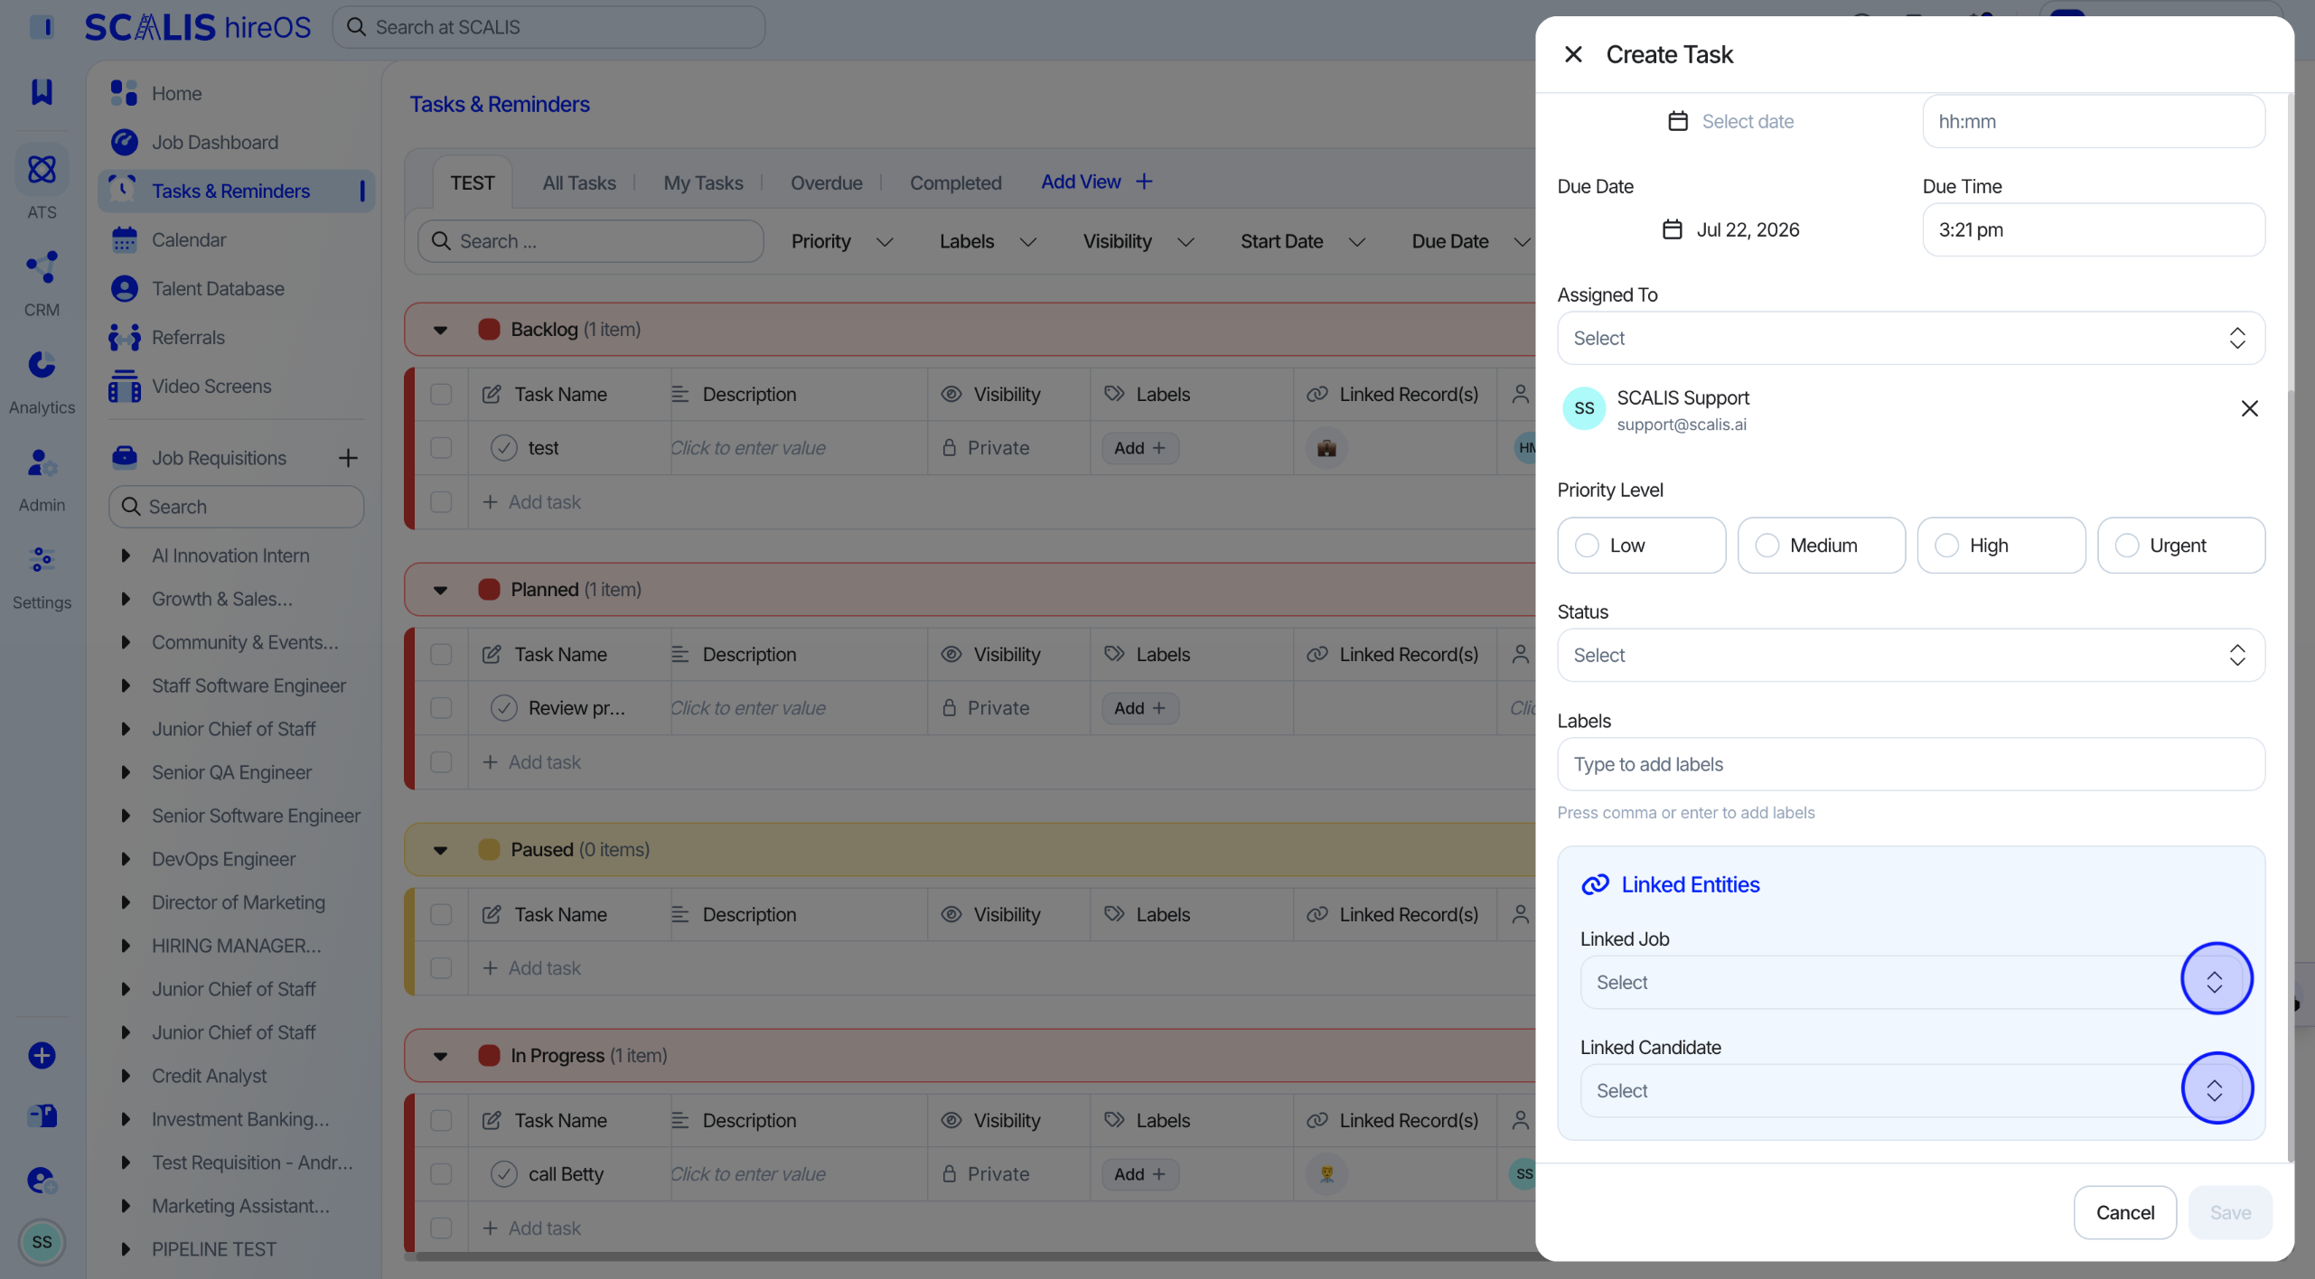
Task: Click the Due Date calendar icon
Action: point(1672,229)
